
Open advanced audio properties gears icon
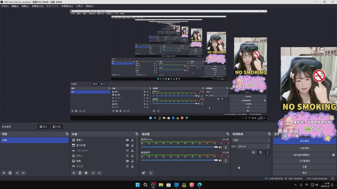point(144,173)
